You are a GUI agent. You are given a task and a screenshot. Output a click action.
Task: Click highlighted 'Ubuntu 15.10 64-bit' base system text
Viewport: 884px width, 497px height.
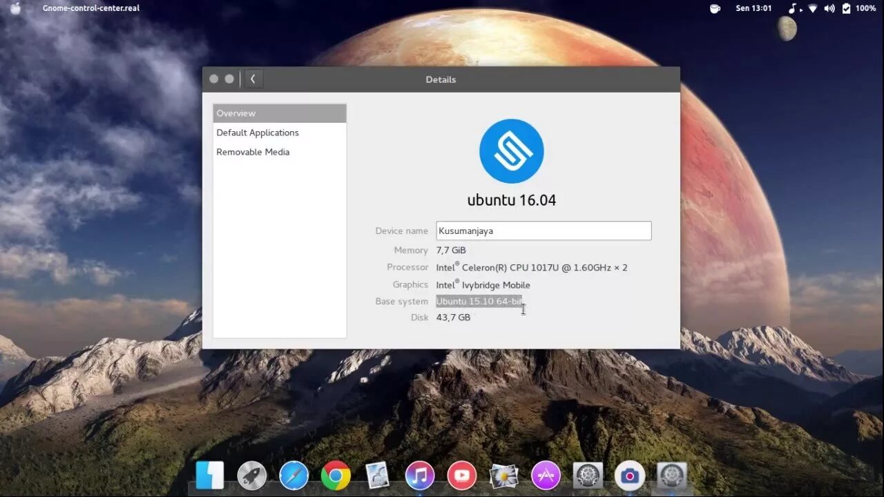479,302
